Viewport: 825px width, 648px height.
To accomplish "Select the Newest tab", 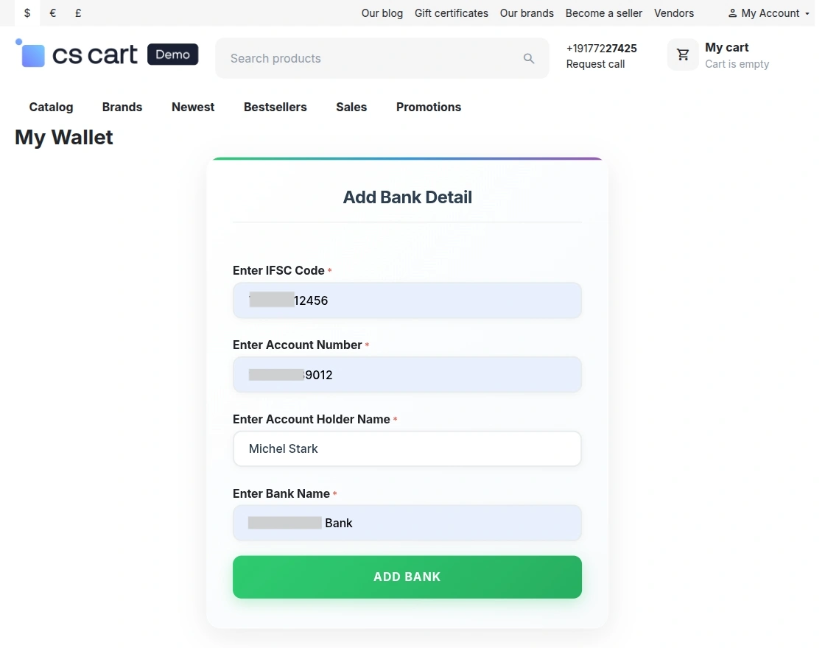I will (x=192, y=107).
